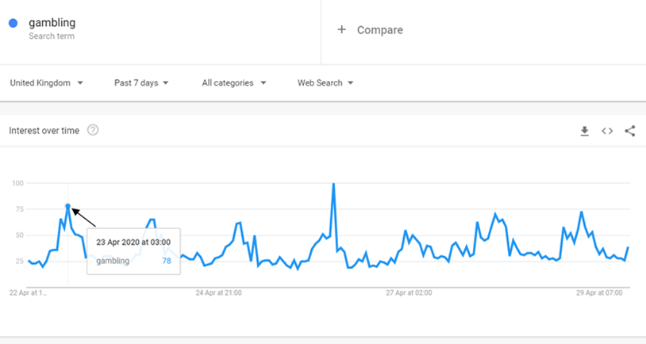This screenshot has height=344, width=646.
Task: Open the Web Search type dropdown
Action: (325, 82)
